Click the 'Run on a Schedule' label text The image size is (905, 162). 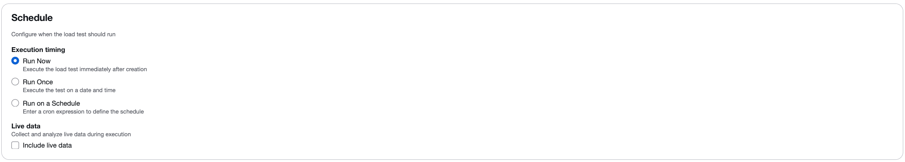tap(52, 103)
